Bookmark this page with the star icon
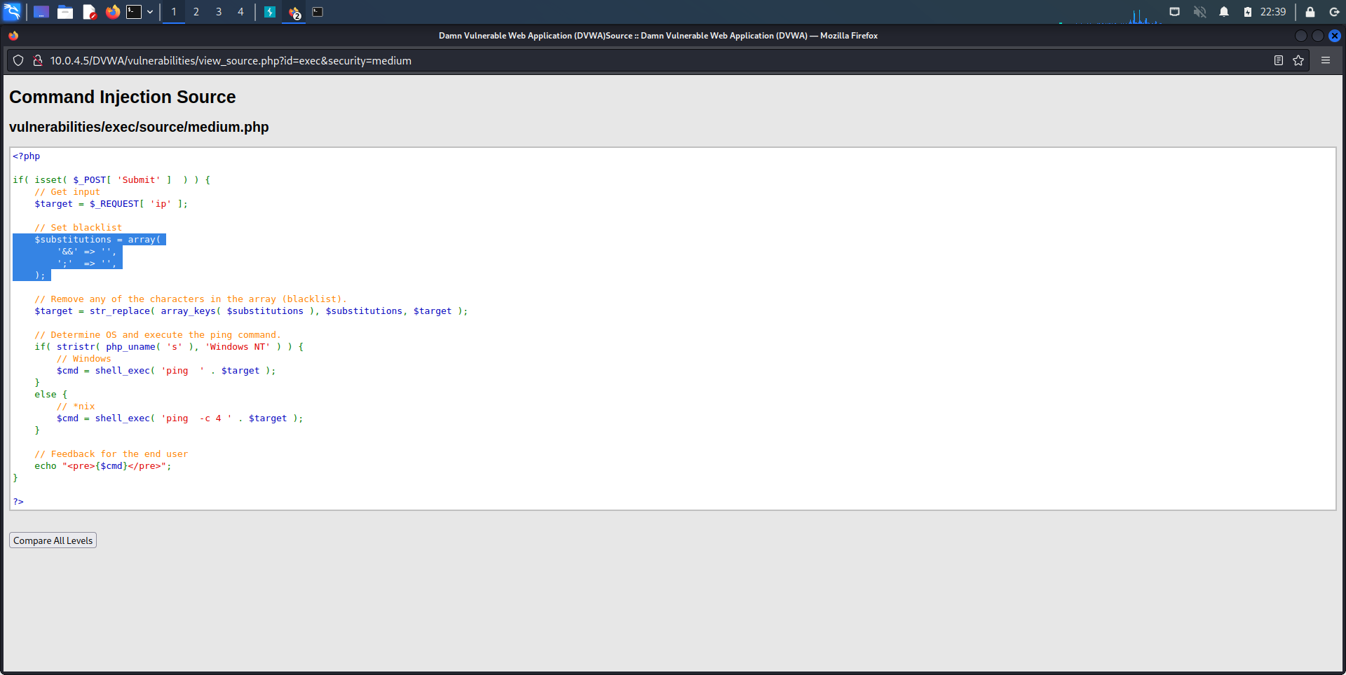Image resolution: width=1346 pixels, height=675 pixels. click(x=1298, y=61)
